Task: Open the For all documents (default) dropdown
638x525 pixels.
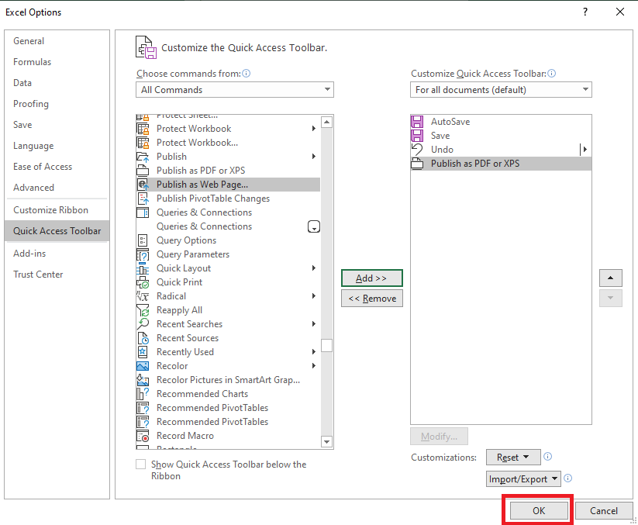Action: click(x=501, y=89)
